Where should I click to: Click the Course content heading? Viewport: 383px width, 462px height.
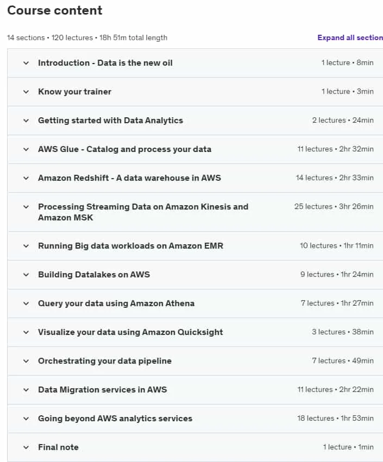pos(55,10)
